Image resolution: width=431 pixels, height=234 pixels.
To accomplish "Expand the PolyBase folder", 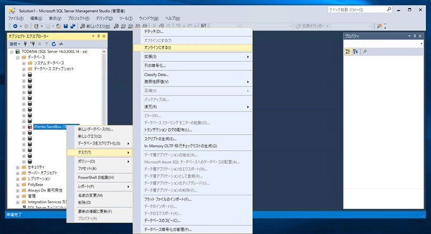I will click(x=18, y=185).
